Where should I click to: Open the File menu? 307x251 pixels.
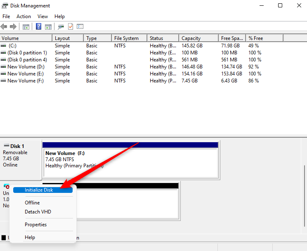[6, 16]
